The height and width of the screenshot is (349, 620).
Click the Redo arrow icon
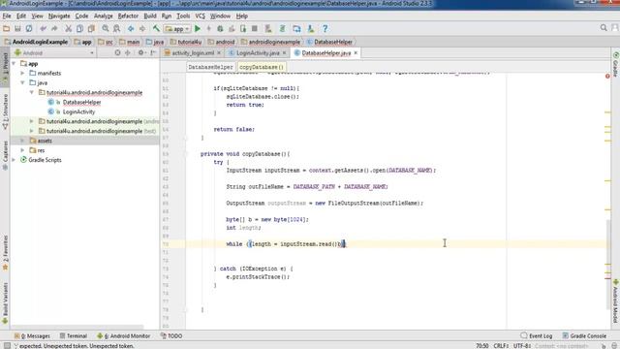(x=54, y=28)
